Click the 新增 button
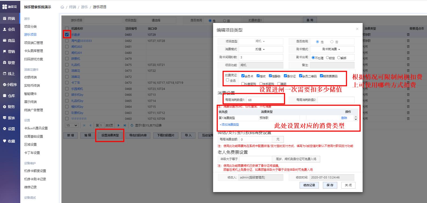Viewport: 427px width, 203px height. point(70,135)
